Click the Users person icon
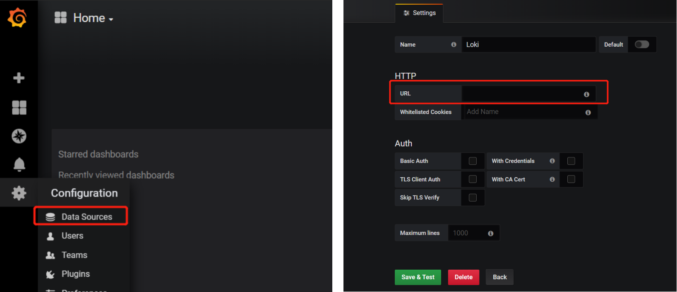The width and height of the screenshot is (677, 292). (x=50, y=236)
